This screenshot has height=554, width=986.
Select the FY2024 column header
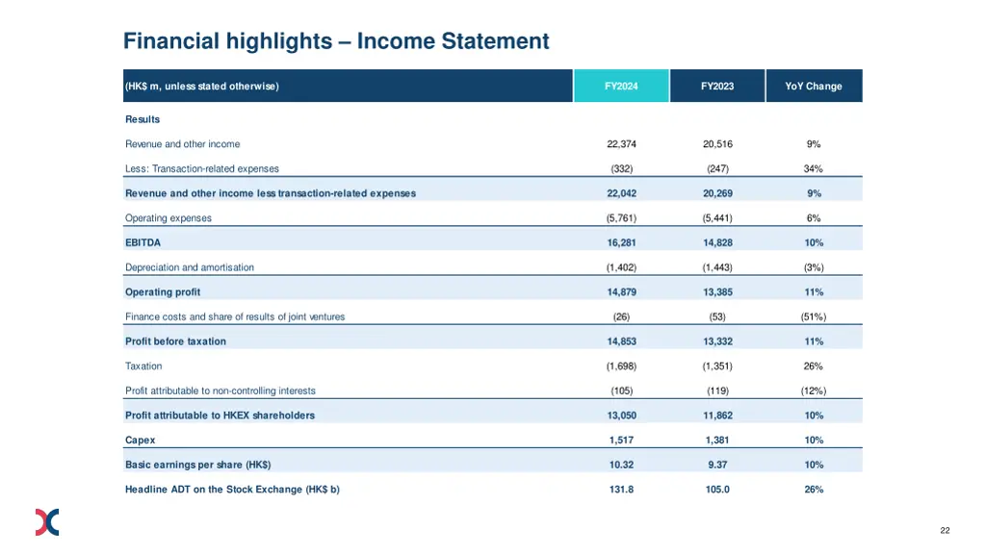coord(621,87)
